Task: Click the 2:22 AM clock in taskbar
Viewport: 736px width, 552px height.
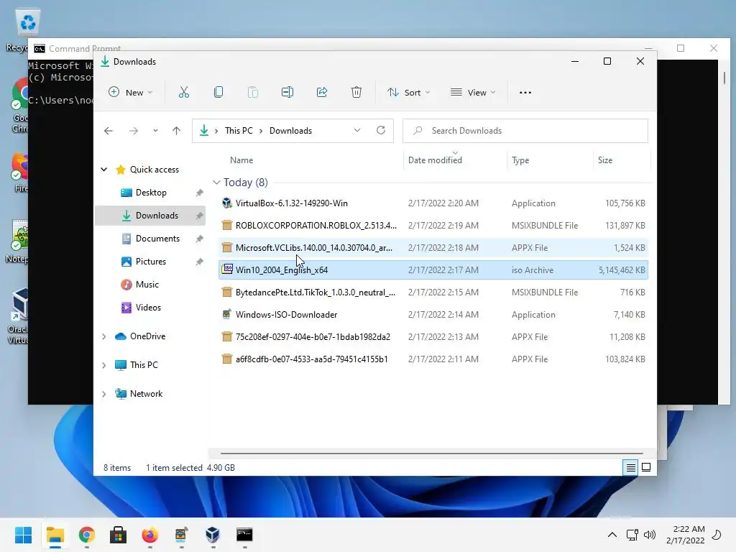Action: 689,529
